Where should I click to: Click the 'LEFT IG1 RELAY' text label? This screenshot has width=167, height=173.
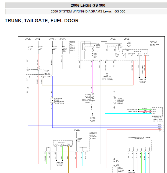[120, 45]
